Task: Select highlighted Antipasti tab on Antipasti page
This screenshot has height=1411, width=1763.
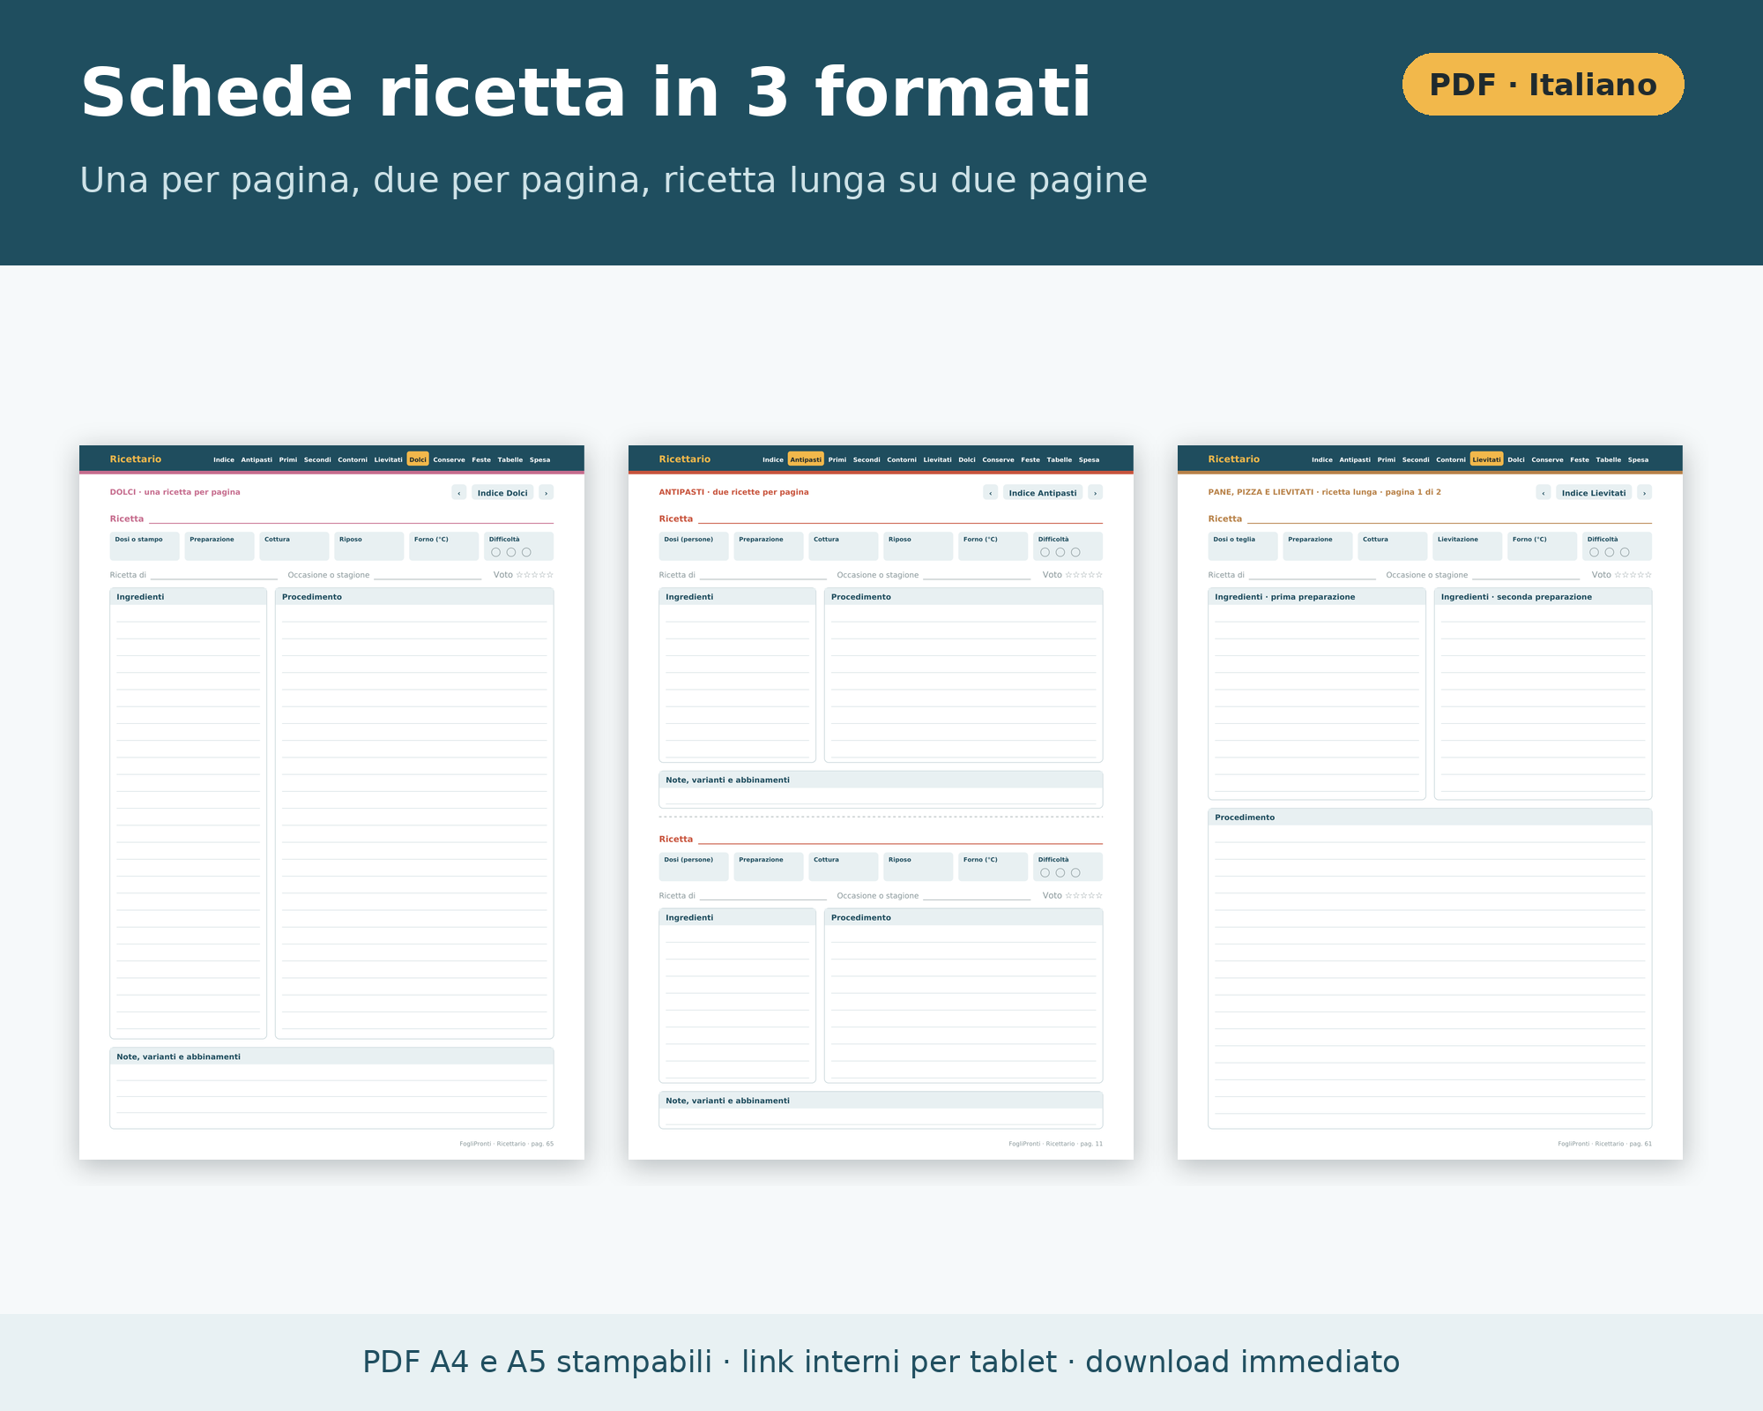Action: 806,459
